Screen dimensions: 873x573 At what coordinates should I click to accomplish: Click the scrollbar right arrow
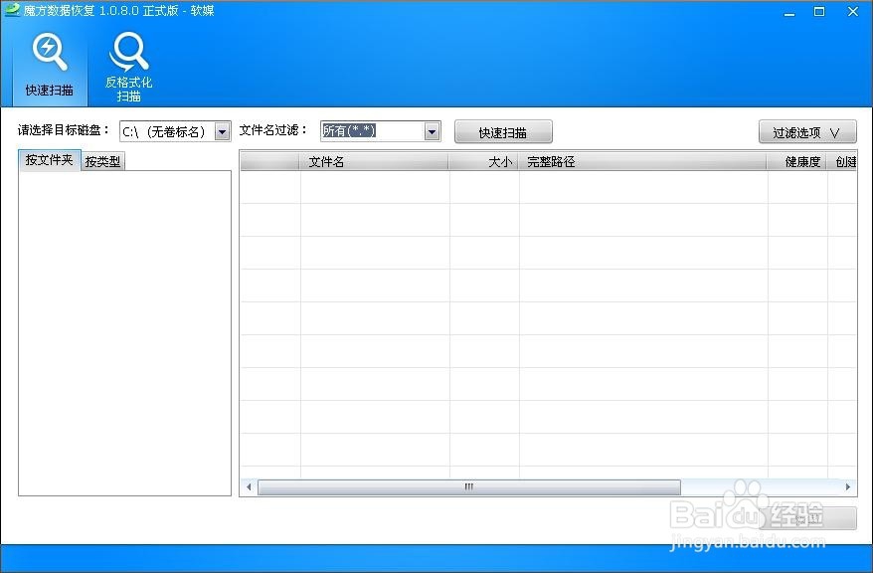click(848, 487)
